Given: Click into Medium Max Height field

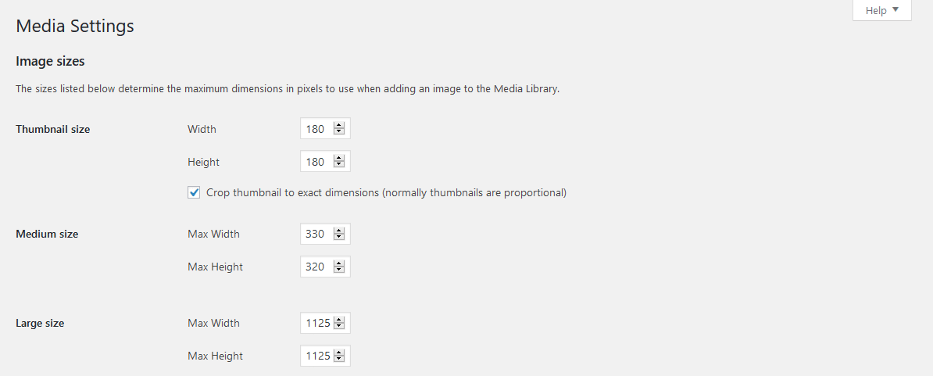Looking at the screenshot, I should tap(316, 267).
